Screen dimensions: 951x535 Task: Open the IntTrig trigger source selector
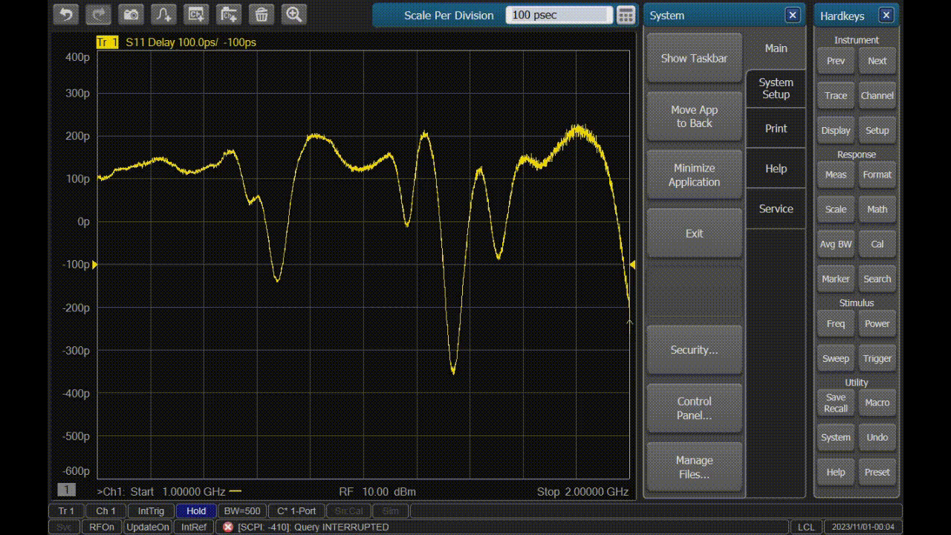151,511
